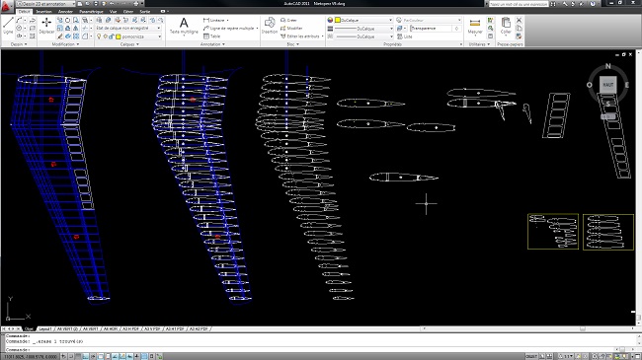The width and height of the screenshot is (642, 360).
Task: Use the Mesurer measure tool
Action: click(475, 26)
